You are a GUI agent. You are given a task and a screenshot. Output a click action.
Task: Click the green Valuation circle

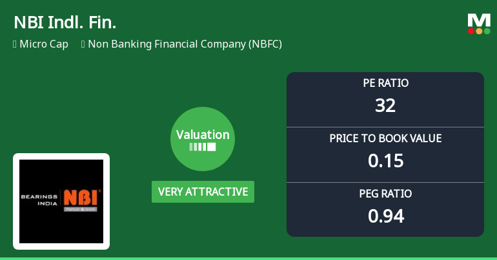tap(203, 139)
